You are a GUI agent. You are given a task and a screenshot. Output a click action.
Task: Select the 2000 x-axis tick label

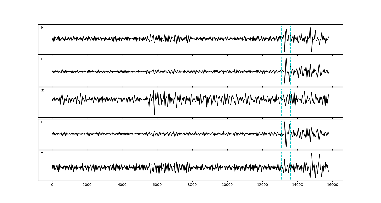(87, 185)
